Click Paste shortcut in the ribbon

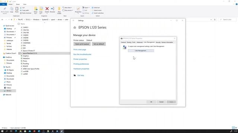pyautogui.click(x=26, y=13)
